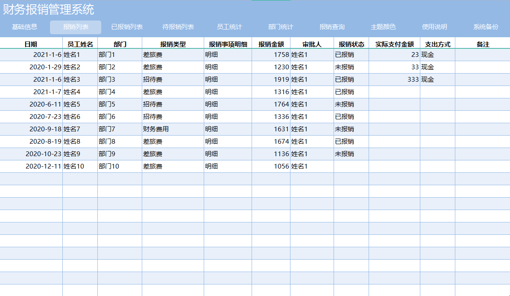Select the department cell 部门3
The width and height of the screenshot is (510, 296).
pyautogui.click(x=120, y=80)
